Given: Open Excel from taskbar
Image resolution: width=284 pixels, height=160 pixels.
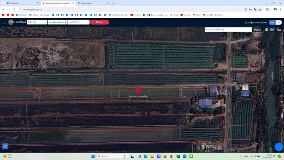Looking at the screenshot, I should pos(178,156).
